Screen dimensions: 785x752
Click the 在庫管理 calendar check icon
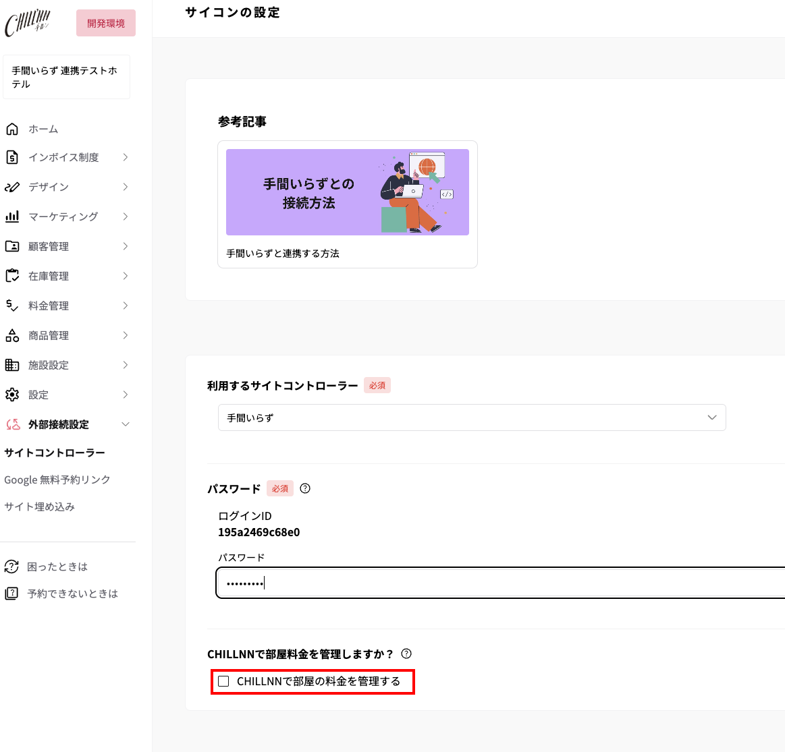[12, 276]
